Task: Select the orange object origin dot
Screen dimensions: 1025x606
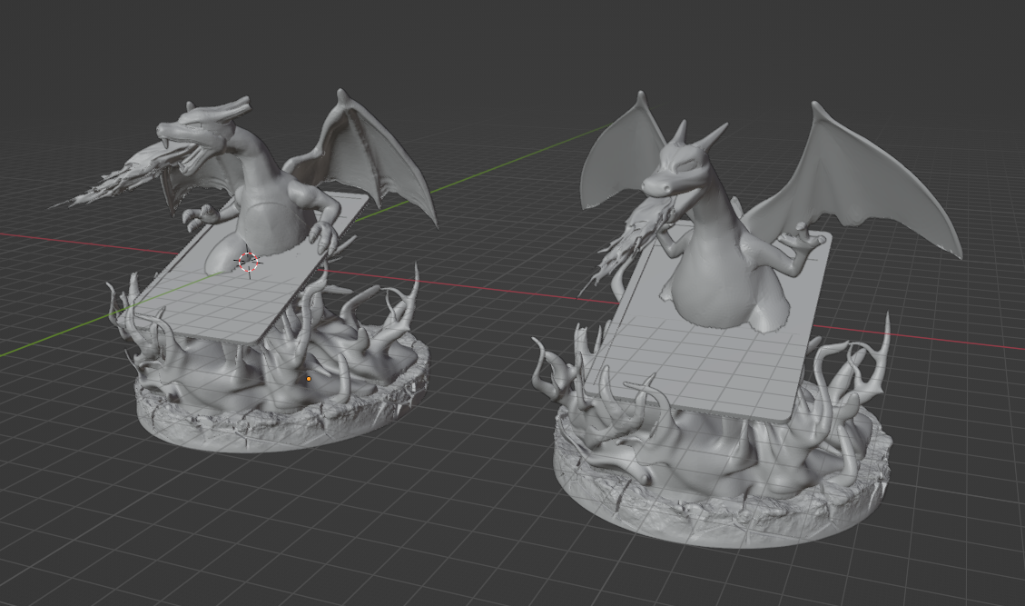Action: 309,379
